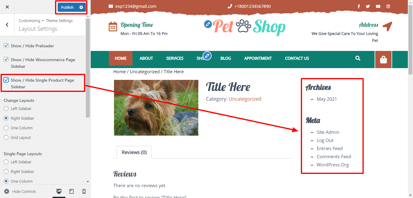
Task: Click the edit pencil on the logo
Action: click(208, 24)
